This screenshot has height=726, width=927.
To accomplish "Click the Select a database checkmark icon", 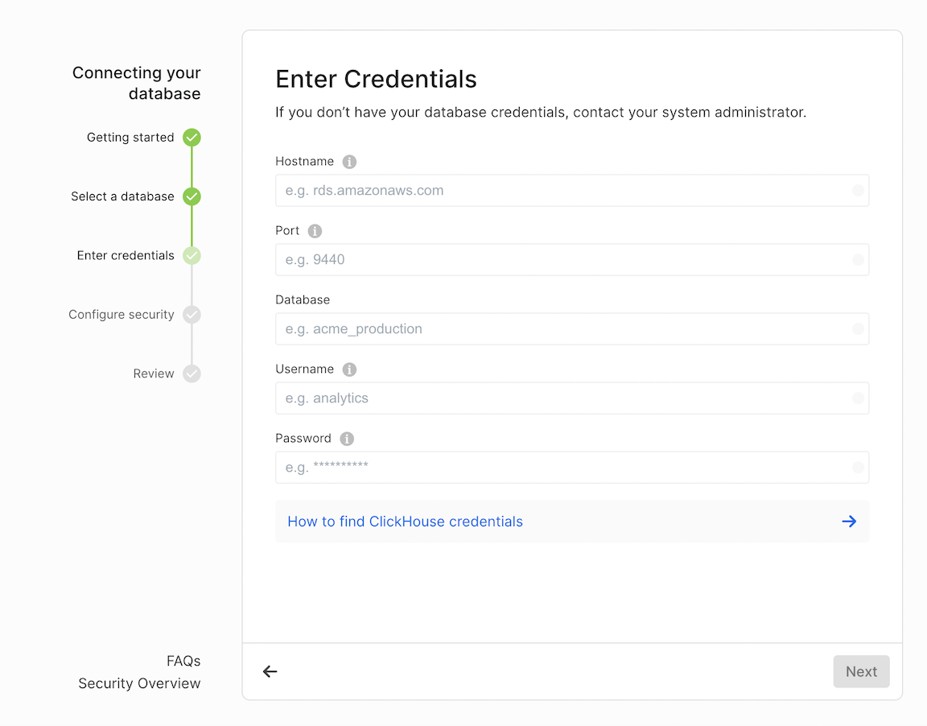I will click(192, 196).
